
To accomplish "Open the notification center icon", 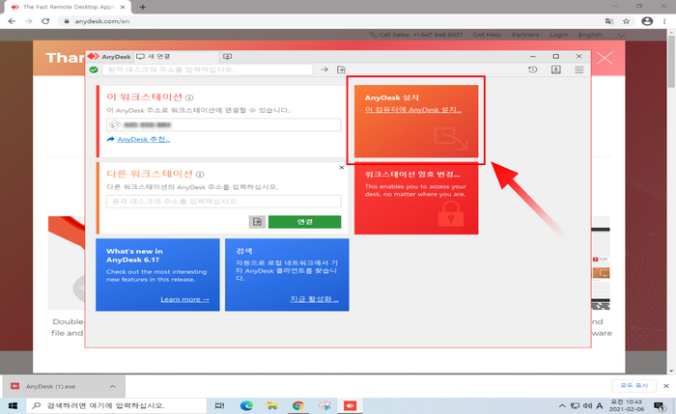I will 660,406.
